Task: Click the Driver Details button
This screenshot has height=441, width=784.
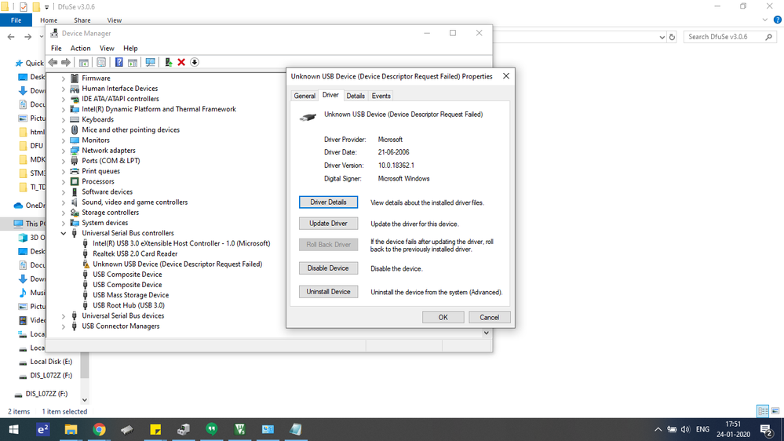Action: [329, 202]
